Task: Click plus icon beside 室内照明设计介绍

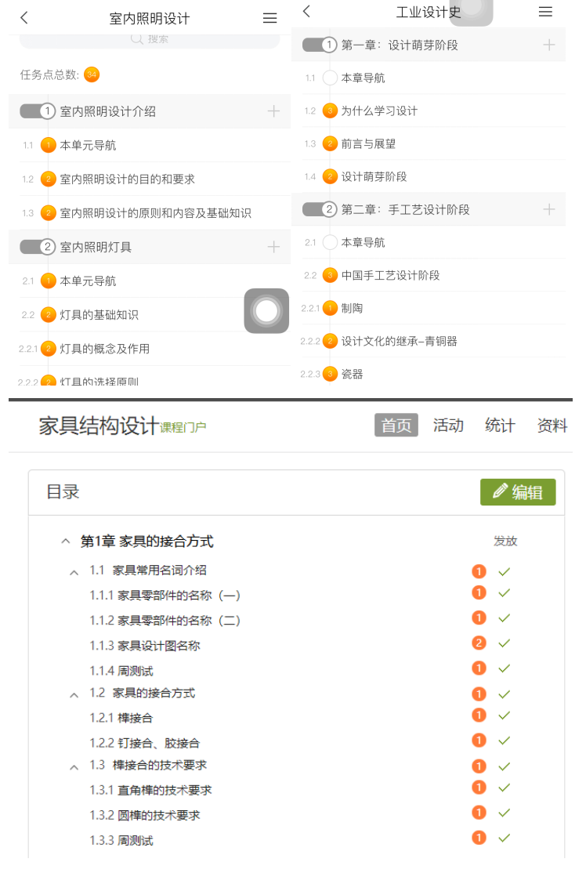Action: tap(273, 111)
